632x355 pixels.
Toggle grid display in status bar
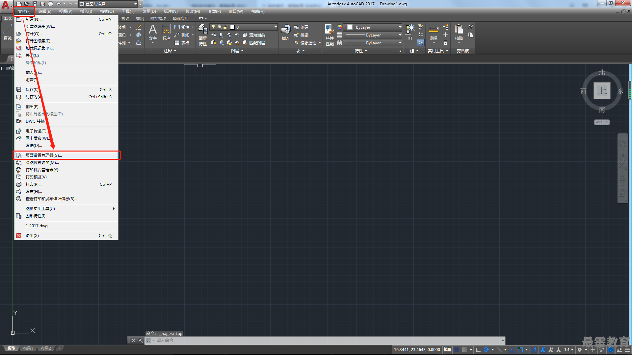click(x=457, y=350)
